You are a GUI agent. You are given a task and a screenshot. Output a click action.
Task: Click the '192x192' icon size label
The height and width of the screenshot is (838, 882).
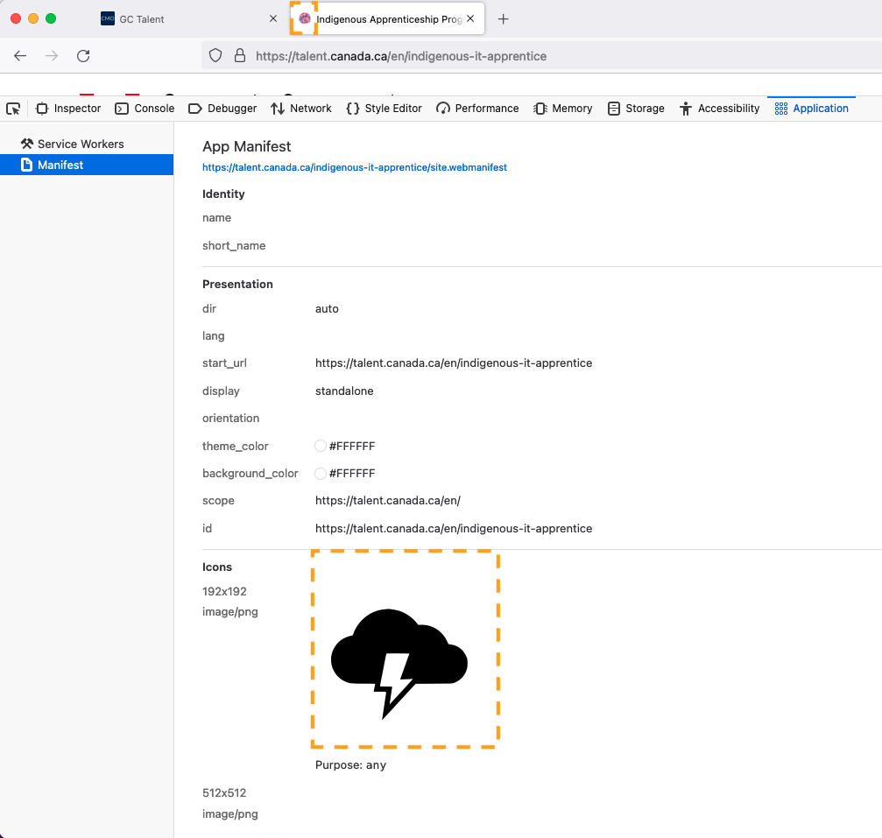pos(224,592)
